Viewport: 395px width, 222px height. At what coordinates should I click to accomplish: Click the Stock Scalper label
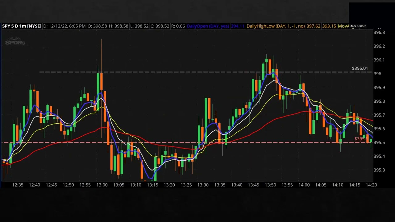(358, 26)
